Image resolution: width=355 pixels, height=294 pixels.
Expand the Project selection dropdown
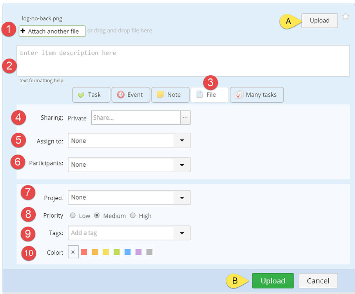[182, 198]
